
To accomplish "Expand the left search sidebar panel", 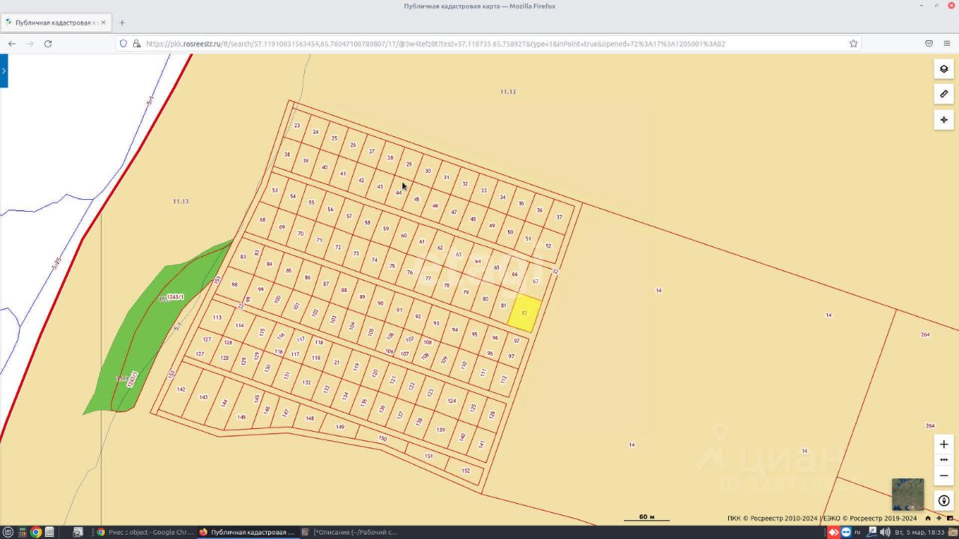I will tap(4, 71).
